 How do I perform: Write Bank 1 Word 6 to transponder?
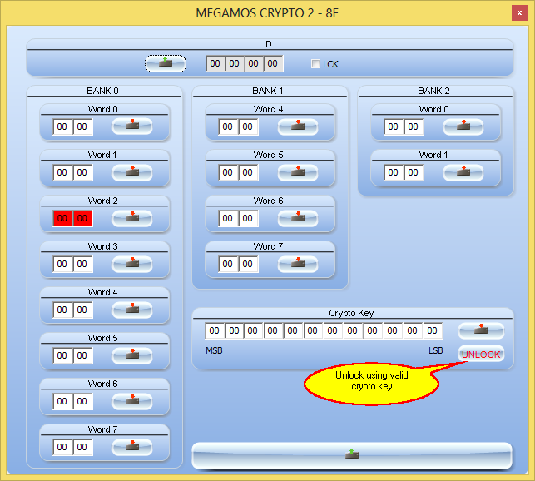(x=298, y=218)
